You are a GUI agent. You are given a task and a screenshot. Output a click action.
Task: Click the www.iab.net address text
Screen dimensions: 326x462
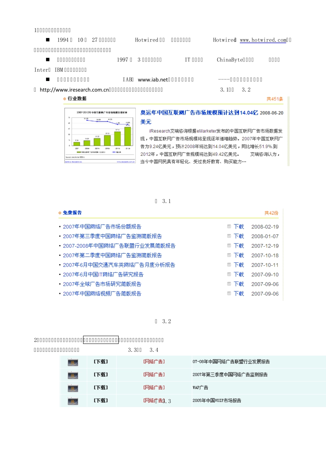click(x=153, y=80)
